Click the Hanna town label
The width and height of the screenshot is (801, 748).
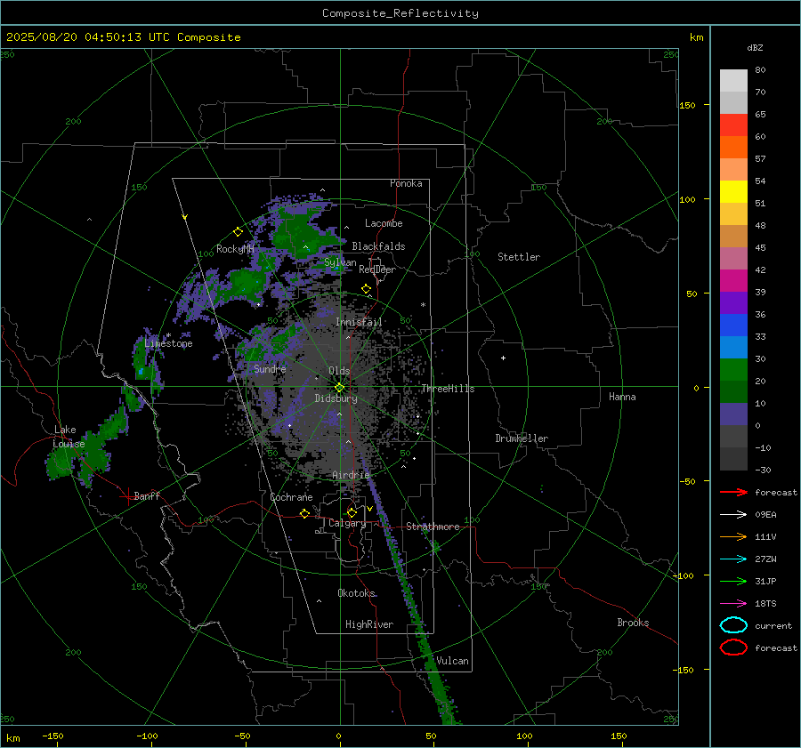[x=622, y=397]
